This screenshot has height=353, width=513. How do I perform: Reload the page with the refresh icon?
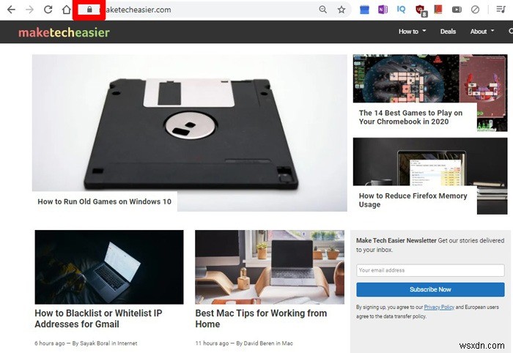pos(48,10)
